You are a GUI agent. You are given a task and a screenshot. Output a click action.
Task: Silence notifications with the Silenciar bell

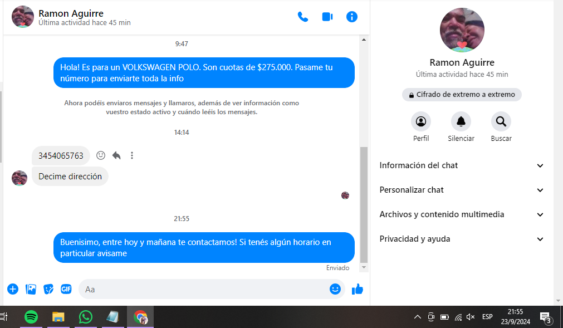coord(461,121)
